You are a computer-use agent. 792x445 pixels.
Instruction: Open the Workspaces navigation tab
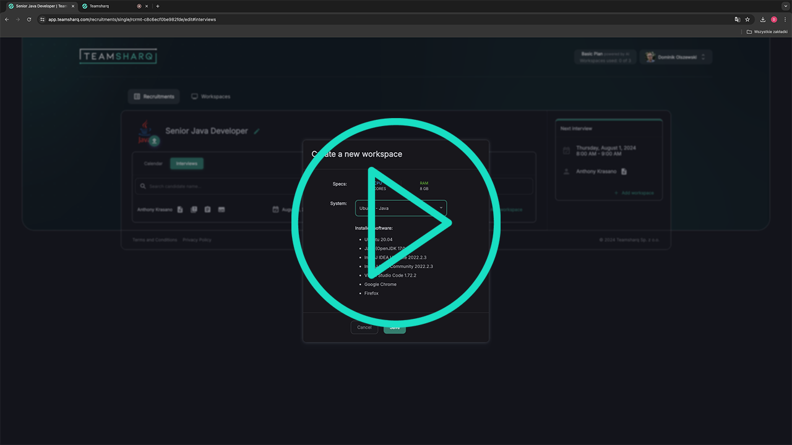[210, 97]
